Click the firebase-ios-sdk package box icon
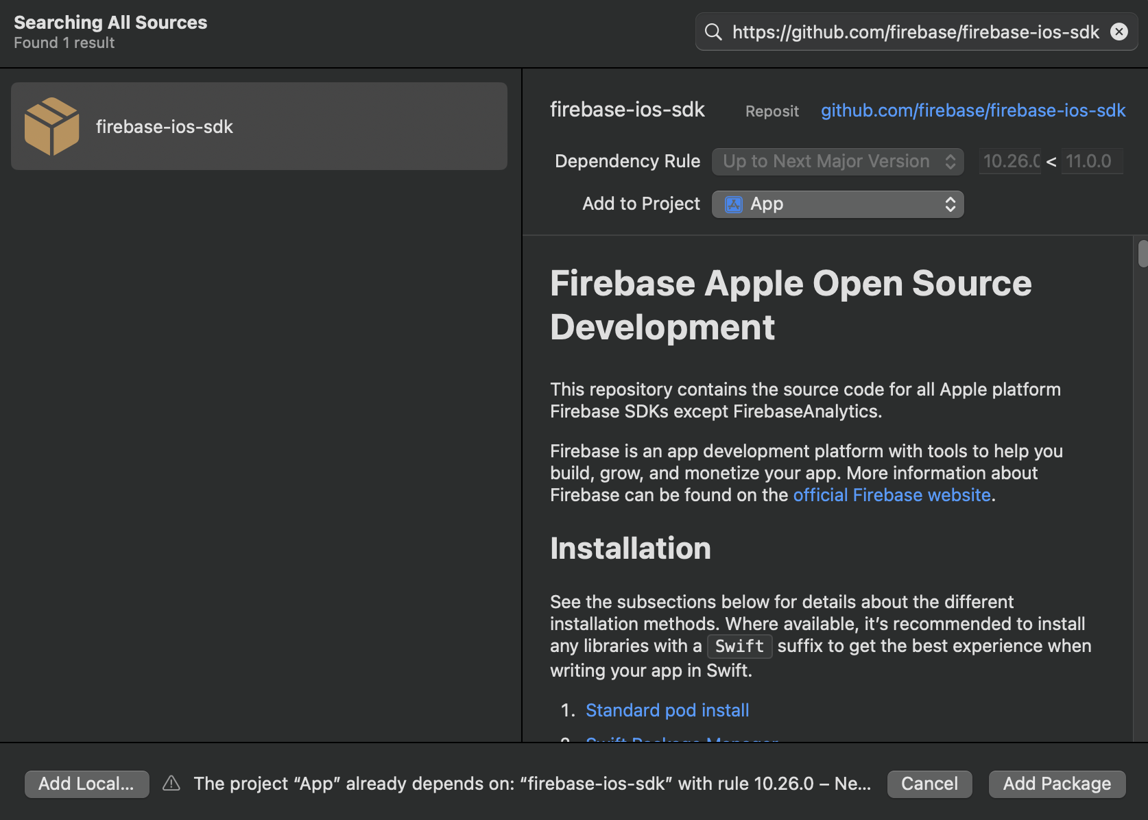The height and width of the screenshot is (820, 1148). 51,126
